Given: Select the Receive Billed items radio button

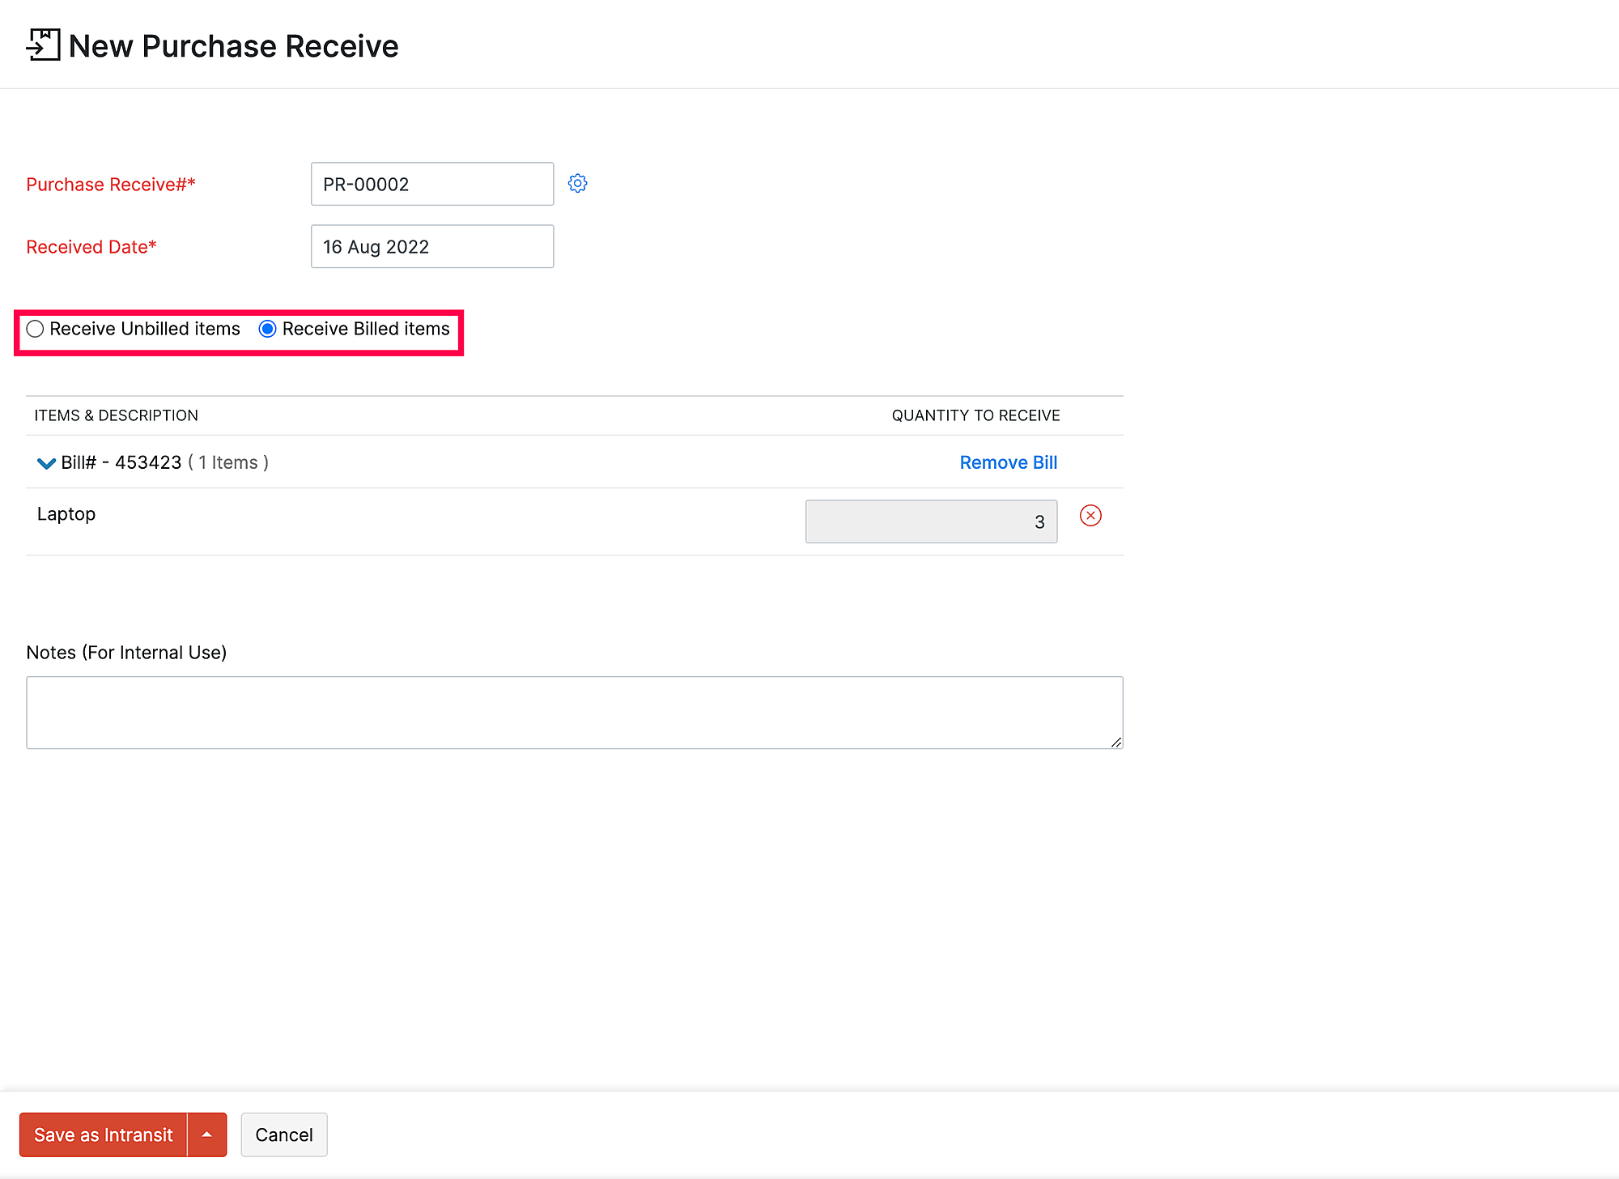Looking at the screenshot, I should coord(267,329).
